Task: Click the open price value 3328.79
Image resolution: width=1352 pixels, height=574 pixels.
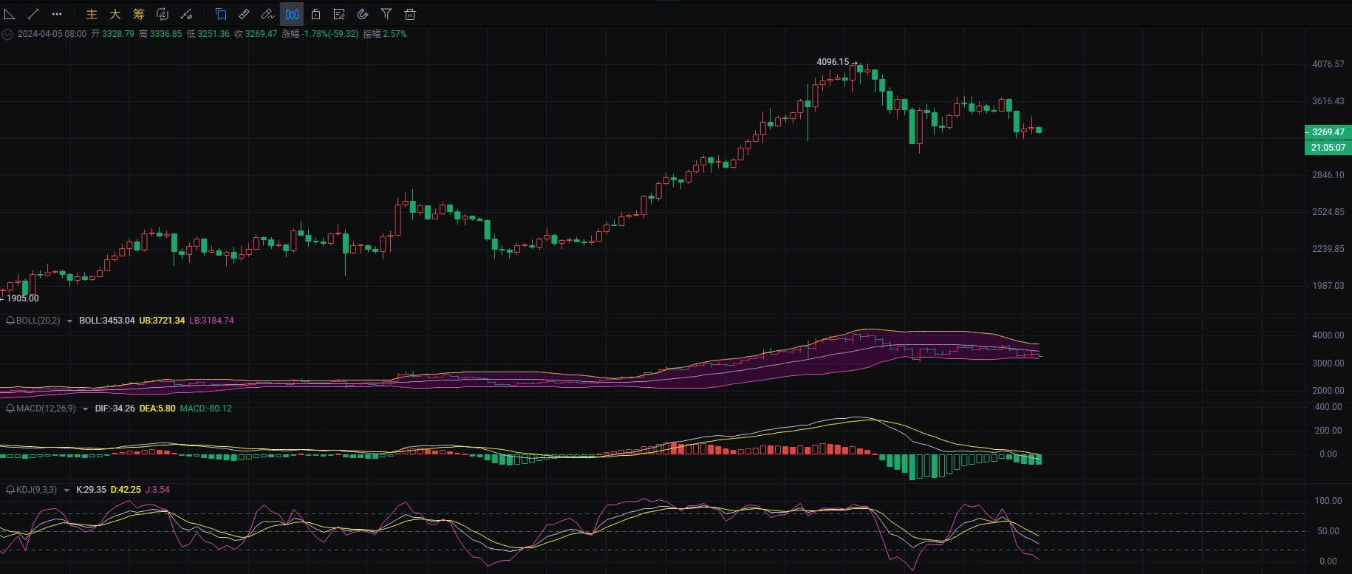Action: [118, 34]
